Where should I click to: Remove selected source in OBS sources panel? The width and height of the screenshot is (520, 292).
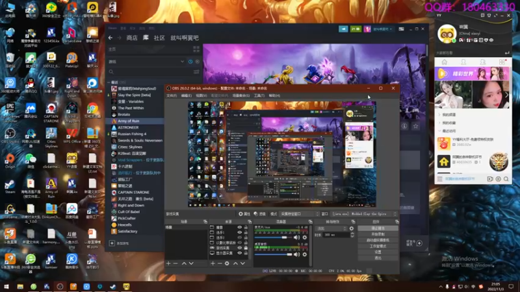coord(220,263)
